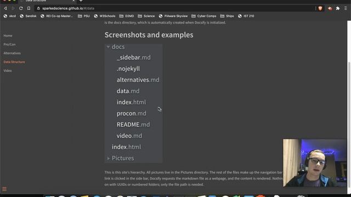Open the D2MD bookmarks folder
The height and width of the screenshot is (197, 351).
tap(127, 16)
